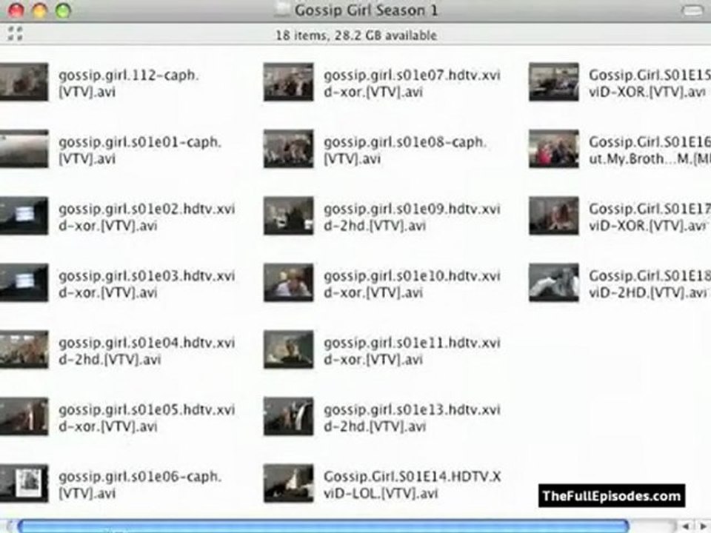Screen dimensions: 711x533
Task: Click the icon-view indicator in status bar
Action: 15,33
